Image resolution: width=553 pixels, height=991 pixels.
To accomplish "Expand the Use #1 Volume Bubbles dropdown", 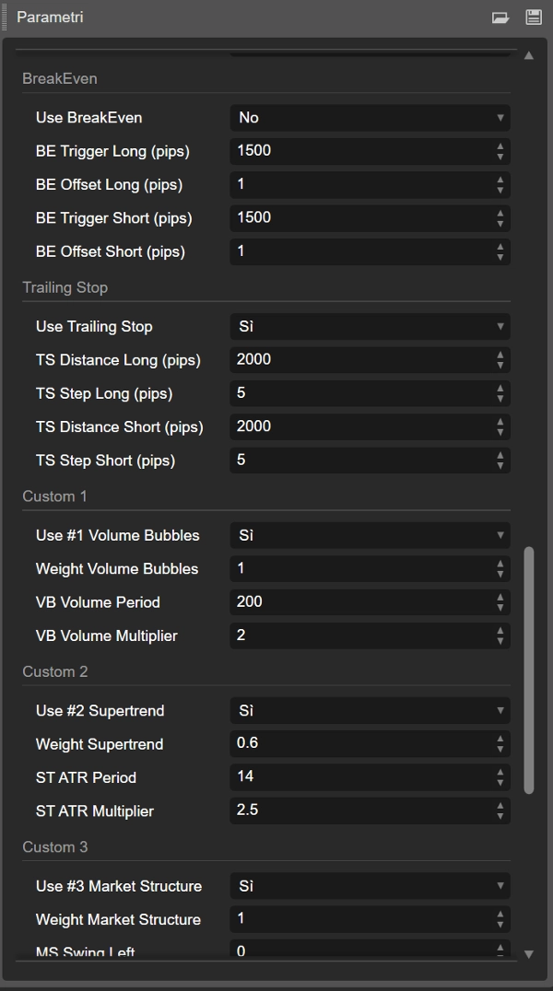I will tap(370, 535).
